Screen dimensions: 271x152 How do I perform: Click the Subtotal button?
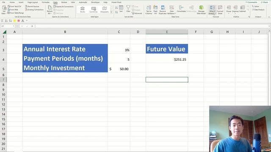[243, 9]
